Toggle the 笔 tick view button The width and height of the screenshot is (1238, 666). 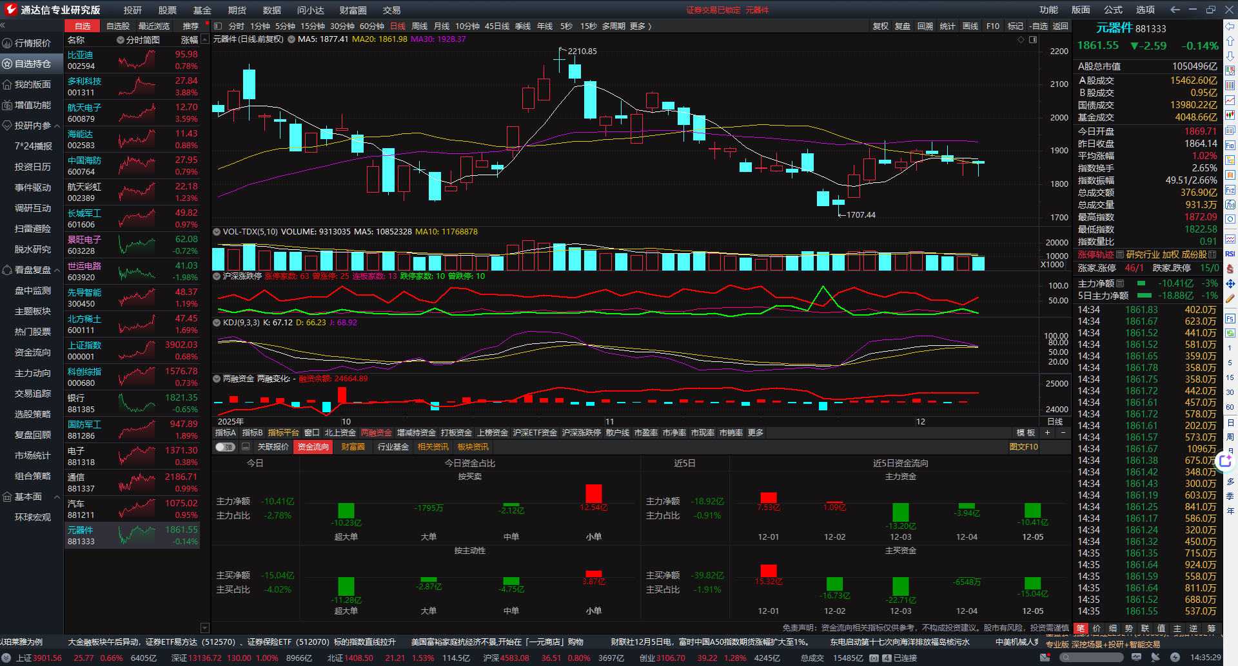point(1081,628)
